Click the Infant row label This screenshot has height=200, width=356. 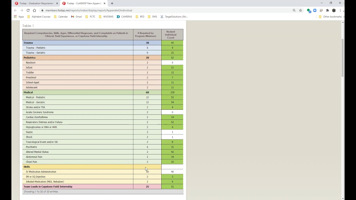coord(29,68)
